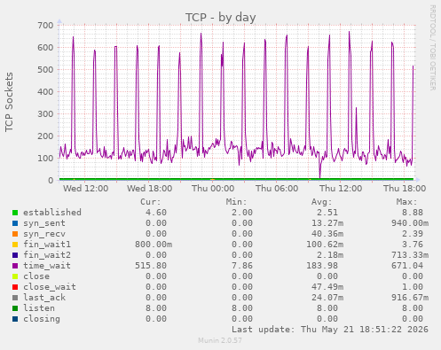Click the listen dark green swatch
This screenshot has width=441, height=350.
coord(15,308)
